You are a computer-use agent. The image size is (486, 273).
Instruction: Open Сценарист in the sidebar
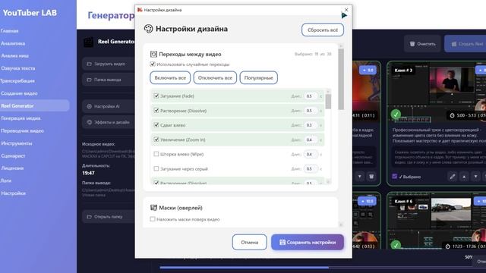pos(13,155)
